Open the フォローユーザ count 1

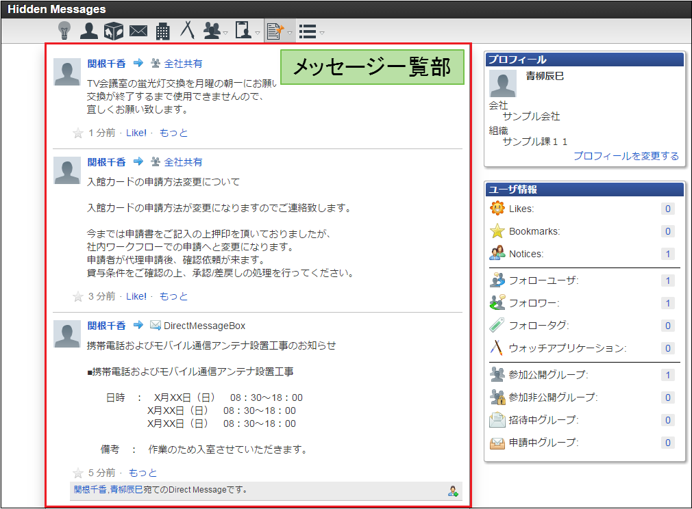point(668,280)
